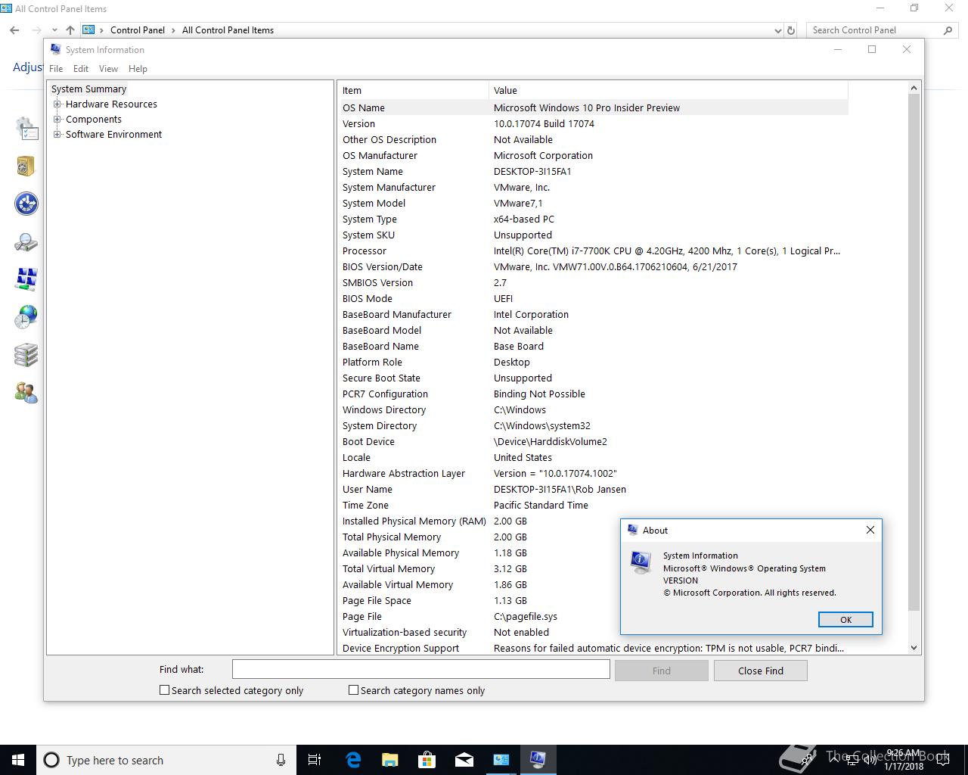Screen dimensions: 968x775
Task: Expand the Software Environment tree node
Action: click(x=57, y=135)
